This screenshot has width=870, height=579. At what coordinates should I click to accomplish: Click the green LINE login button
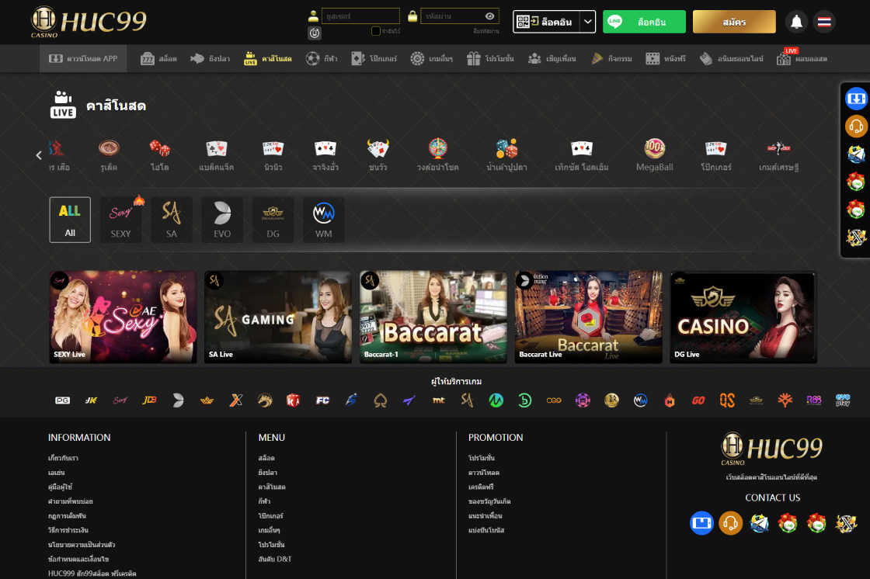[x=644, y=23]
